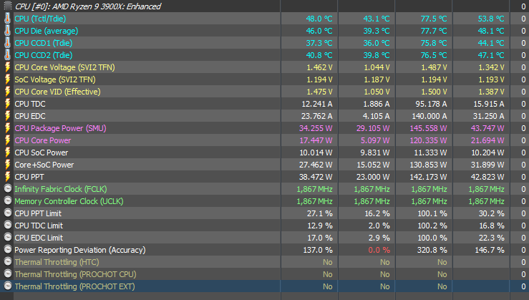Screen dimensions: 529x300
Task: Select the CPU CCD1 (Tdie) label
Action: [44, 43]
